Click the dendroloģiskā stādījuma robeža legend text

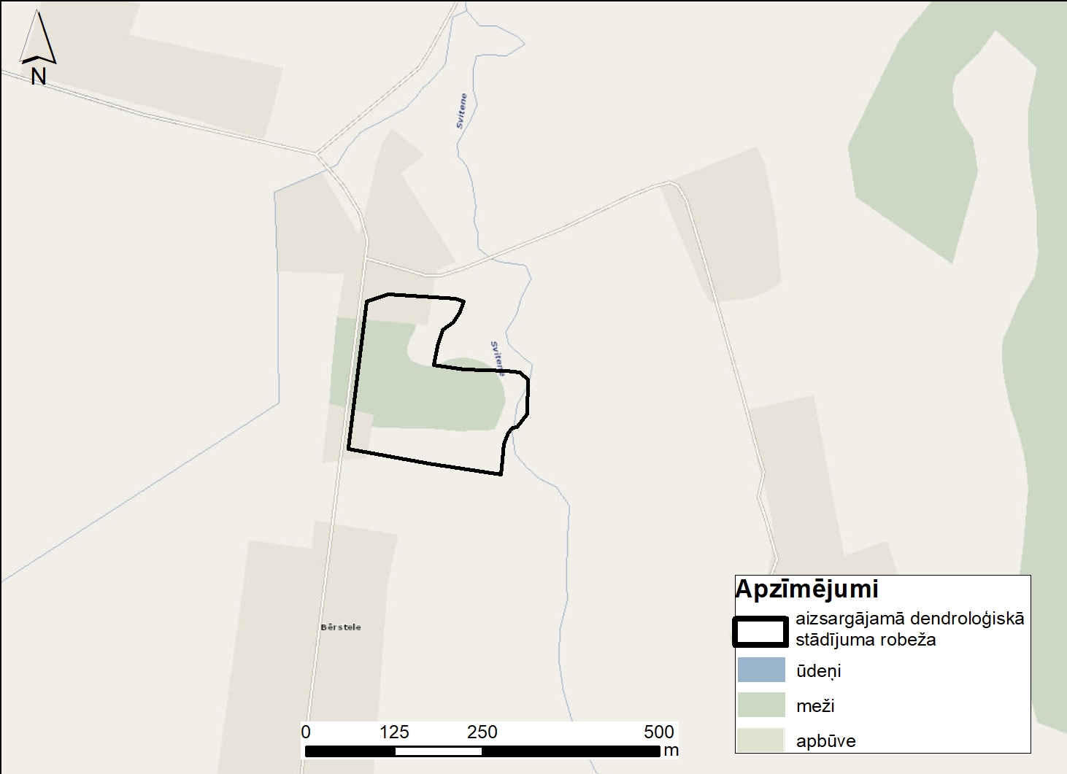point(909,629)
